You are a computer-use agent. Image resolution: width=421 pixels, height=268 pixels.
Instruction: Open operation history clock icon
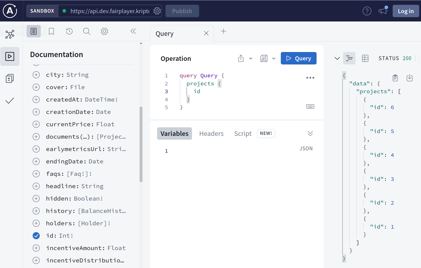pos(69,31)
